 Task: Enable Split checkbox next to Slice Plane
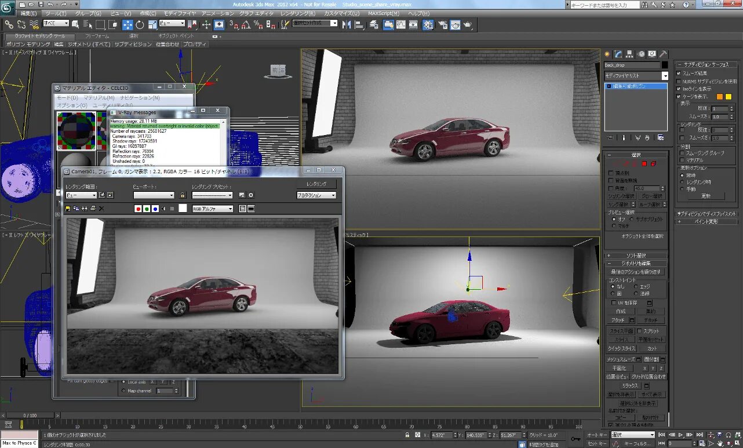pos(640,330)
